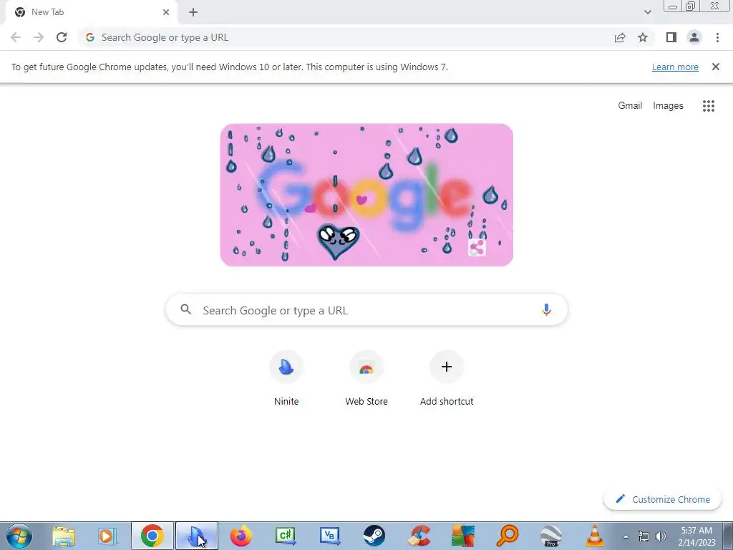The height and width of the screenshot is (550, 733).
Task: Open the profile avatar menu
Action: pyautogui.click(x=694, y=37)
